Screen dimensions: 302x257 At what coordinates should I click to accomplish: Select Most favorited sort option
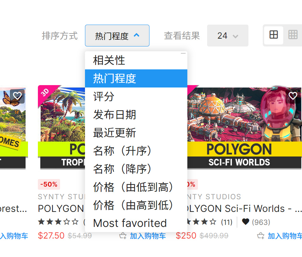136,223
